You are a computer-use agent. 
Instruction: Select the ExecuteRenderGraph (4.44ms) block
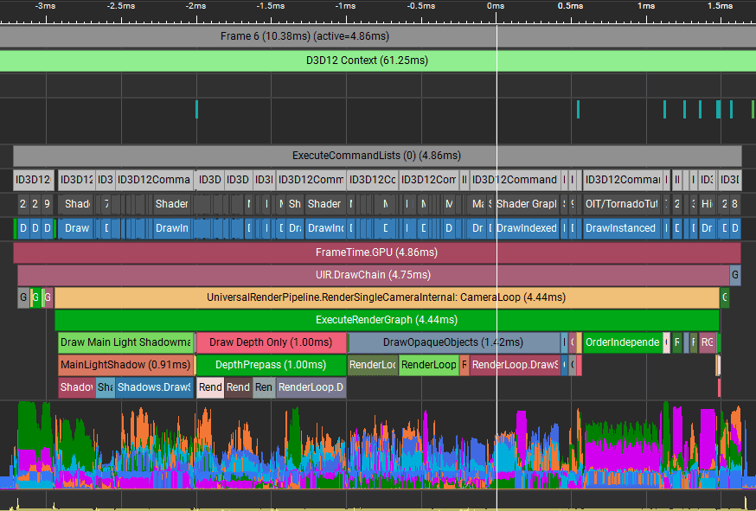pos(387,320)
